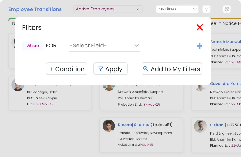Open the My Filters dropdown
The width and height of the screenshot is (241, 158).
[177, 9]
